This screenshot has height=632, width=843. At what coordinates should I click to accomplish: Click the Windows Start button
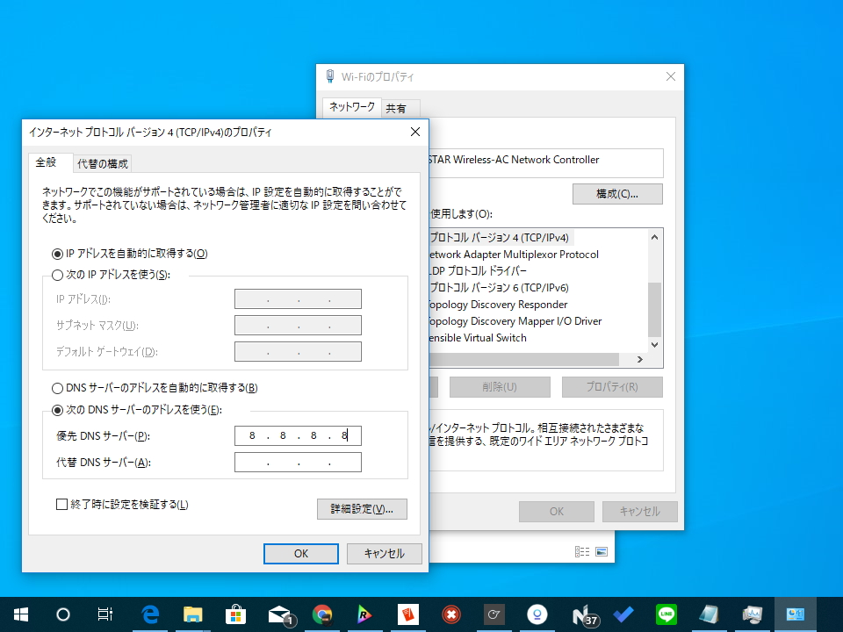19,614
